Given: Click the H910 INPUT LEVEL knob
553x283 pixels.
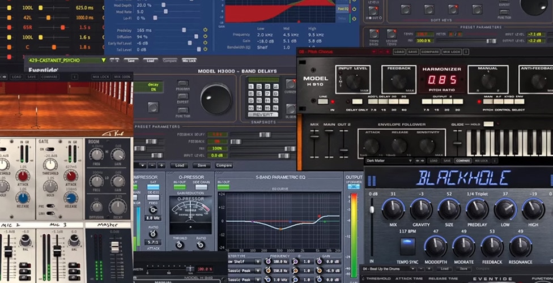Looking at the screenshot, I should pyautogui.click(x=354, y=82).
